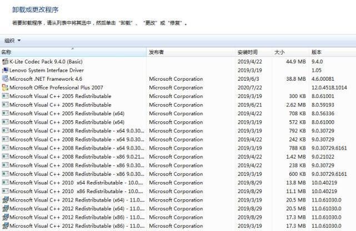356x231 pixels.
Task: Sort programs by 发布者 column
Action: point(189,52)
